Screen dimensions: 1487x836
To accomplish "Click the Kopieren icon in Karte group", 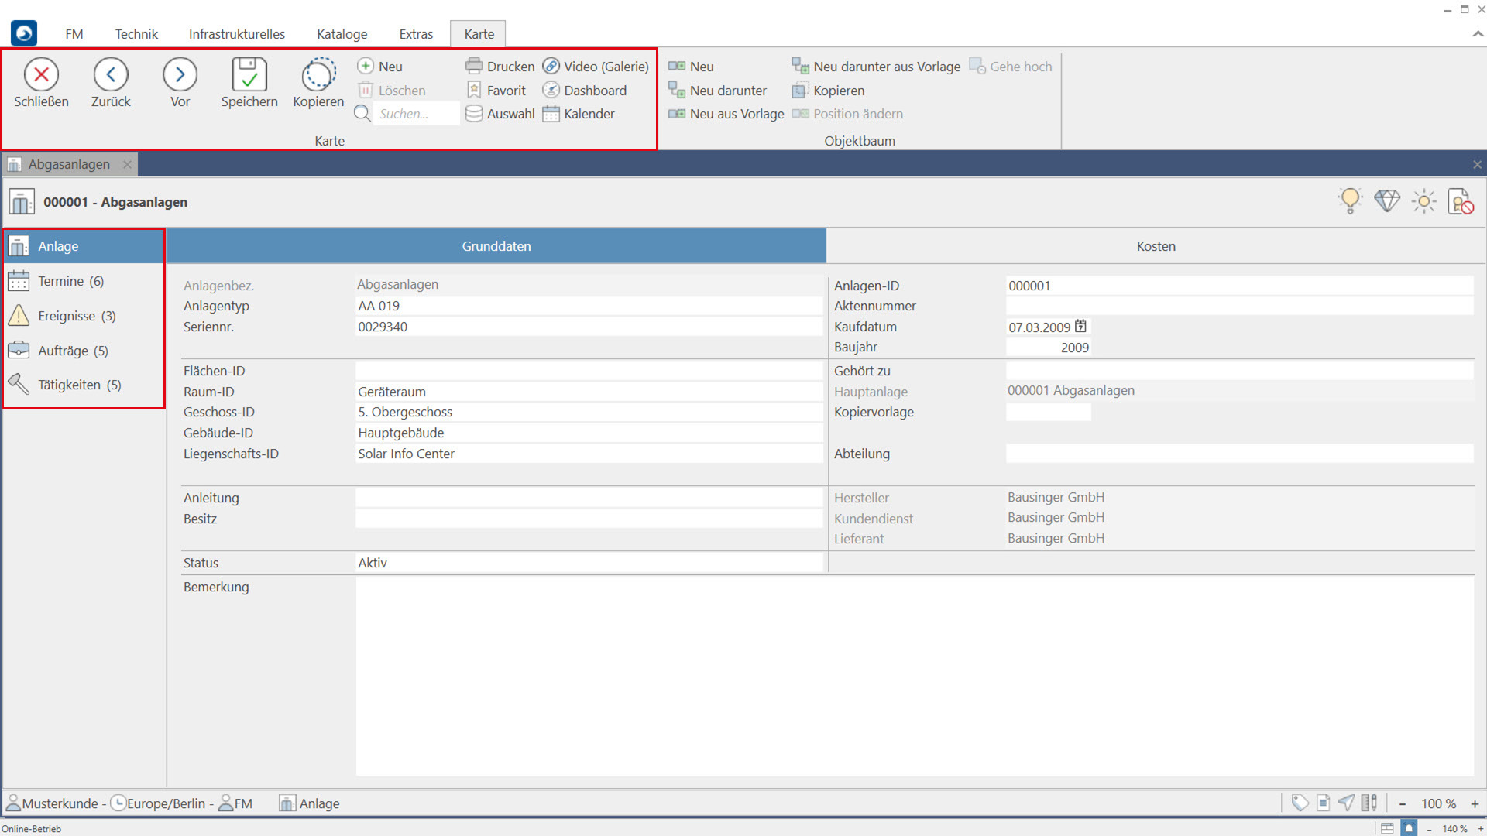I will coord(318,75).
